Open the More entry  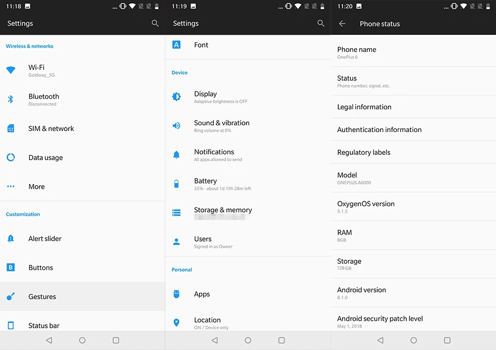pyautogui.click(x=82, y=187)
